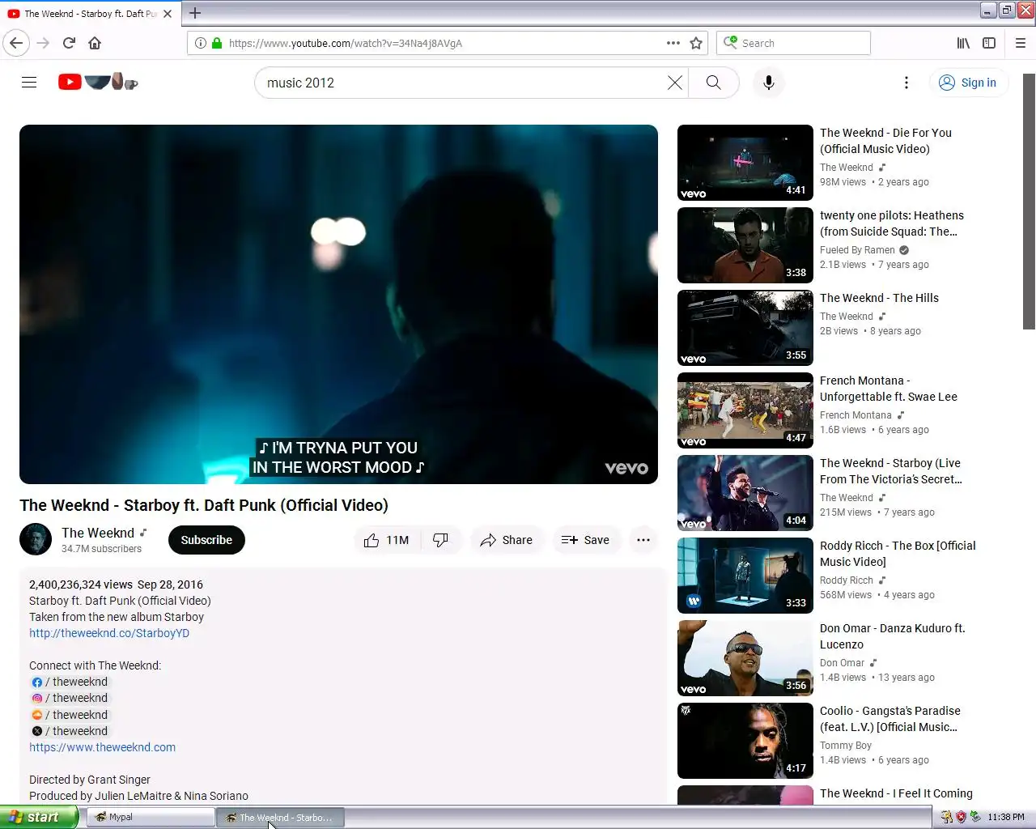Select The Weeknd - Starbo taskbar item
The image size is (1036, 829).
279,818
